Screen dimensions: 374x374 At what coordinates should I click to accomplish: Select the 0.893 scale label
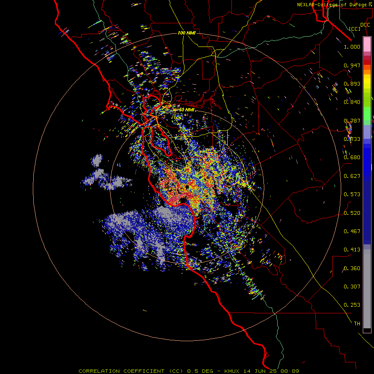coord(352,84)
